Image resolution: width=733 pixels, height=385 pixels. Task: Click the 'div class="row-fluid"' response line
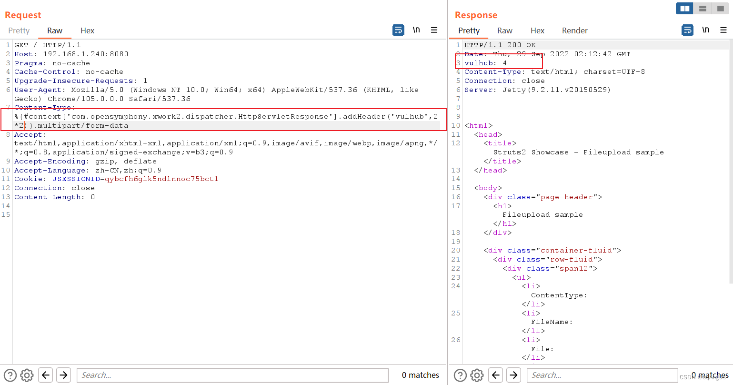coord(548,260)
